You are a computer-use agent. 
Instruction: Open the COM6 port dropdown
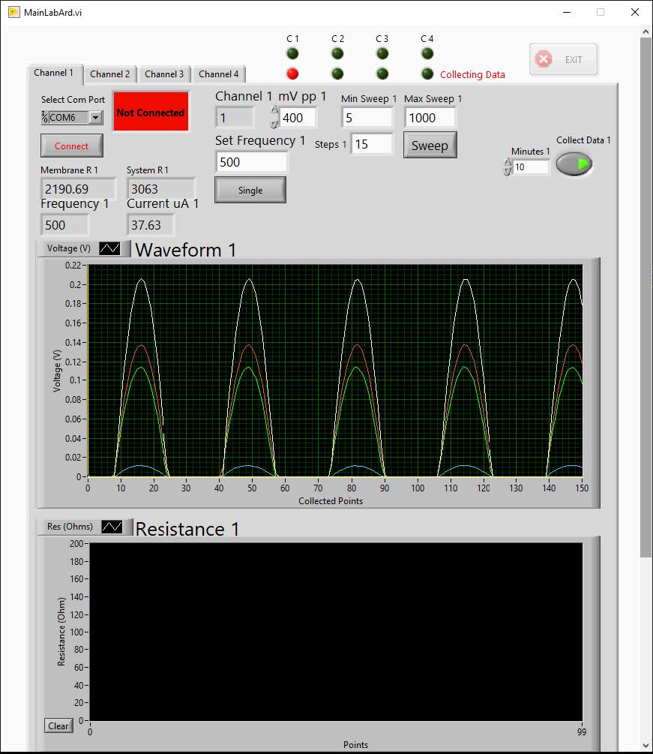[x=95, y=118]
